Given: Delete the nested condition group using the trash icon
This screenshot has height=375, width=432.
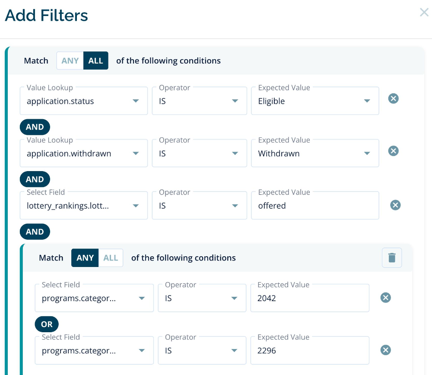Looking at the screenshot, I should [x=392, y=257].
